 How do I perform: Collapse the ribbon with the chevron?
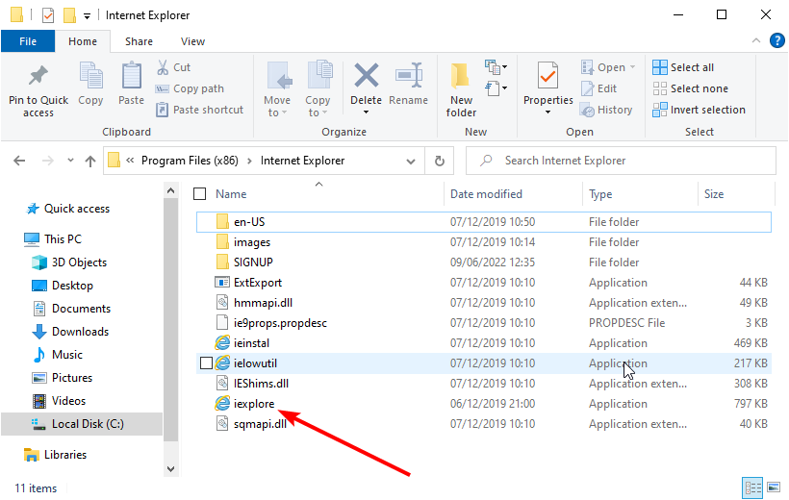755,40
